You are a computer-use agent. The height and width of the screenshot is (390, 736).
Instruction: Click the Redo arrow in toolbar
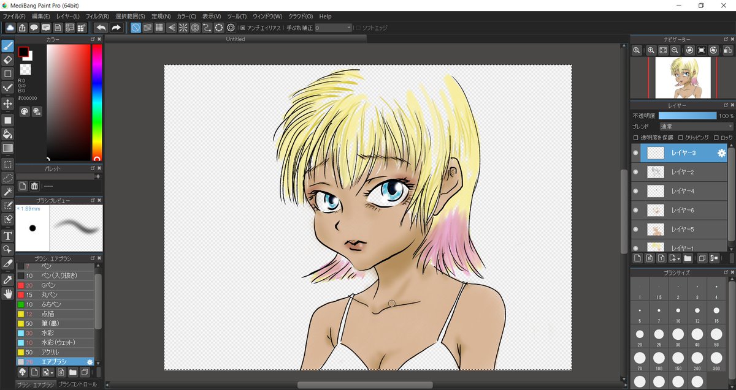[x=115, y=28]
